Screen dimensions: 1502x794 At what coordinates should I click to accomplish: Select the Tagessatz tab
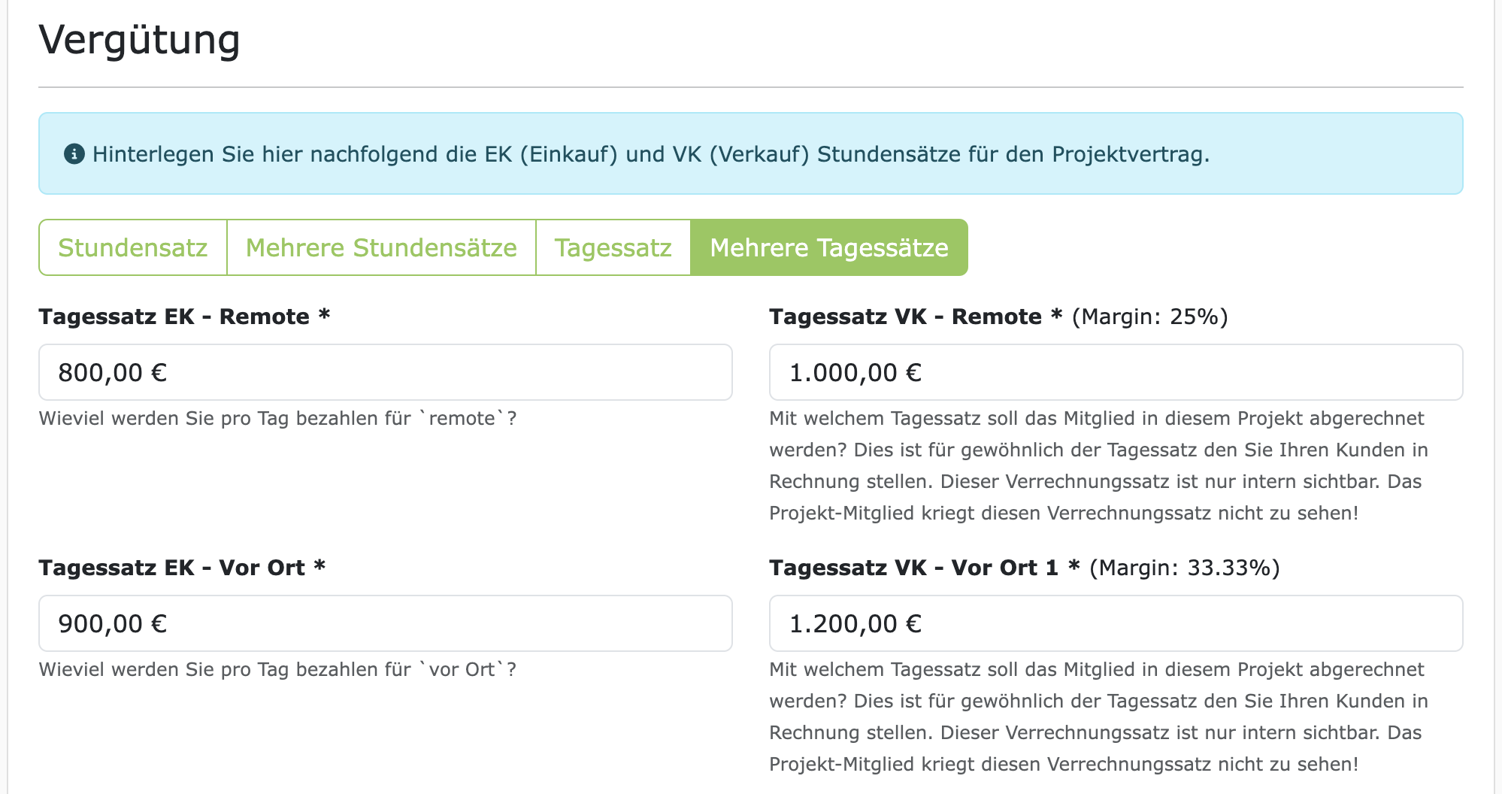[613, 247]
